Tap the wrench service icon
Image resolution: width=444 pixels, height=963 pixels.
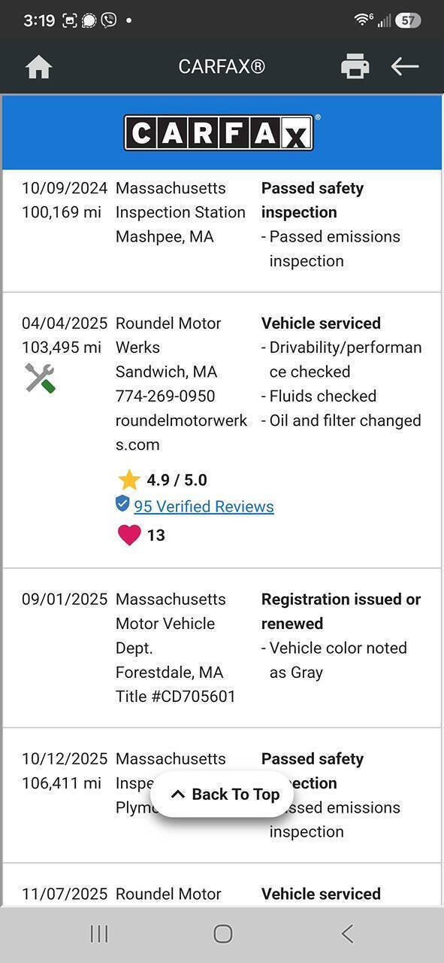coord(40,378)
